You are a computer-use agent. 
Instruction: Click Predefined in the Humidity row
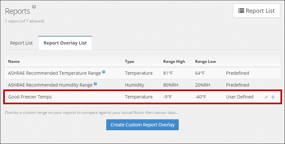tap(237, 85)
